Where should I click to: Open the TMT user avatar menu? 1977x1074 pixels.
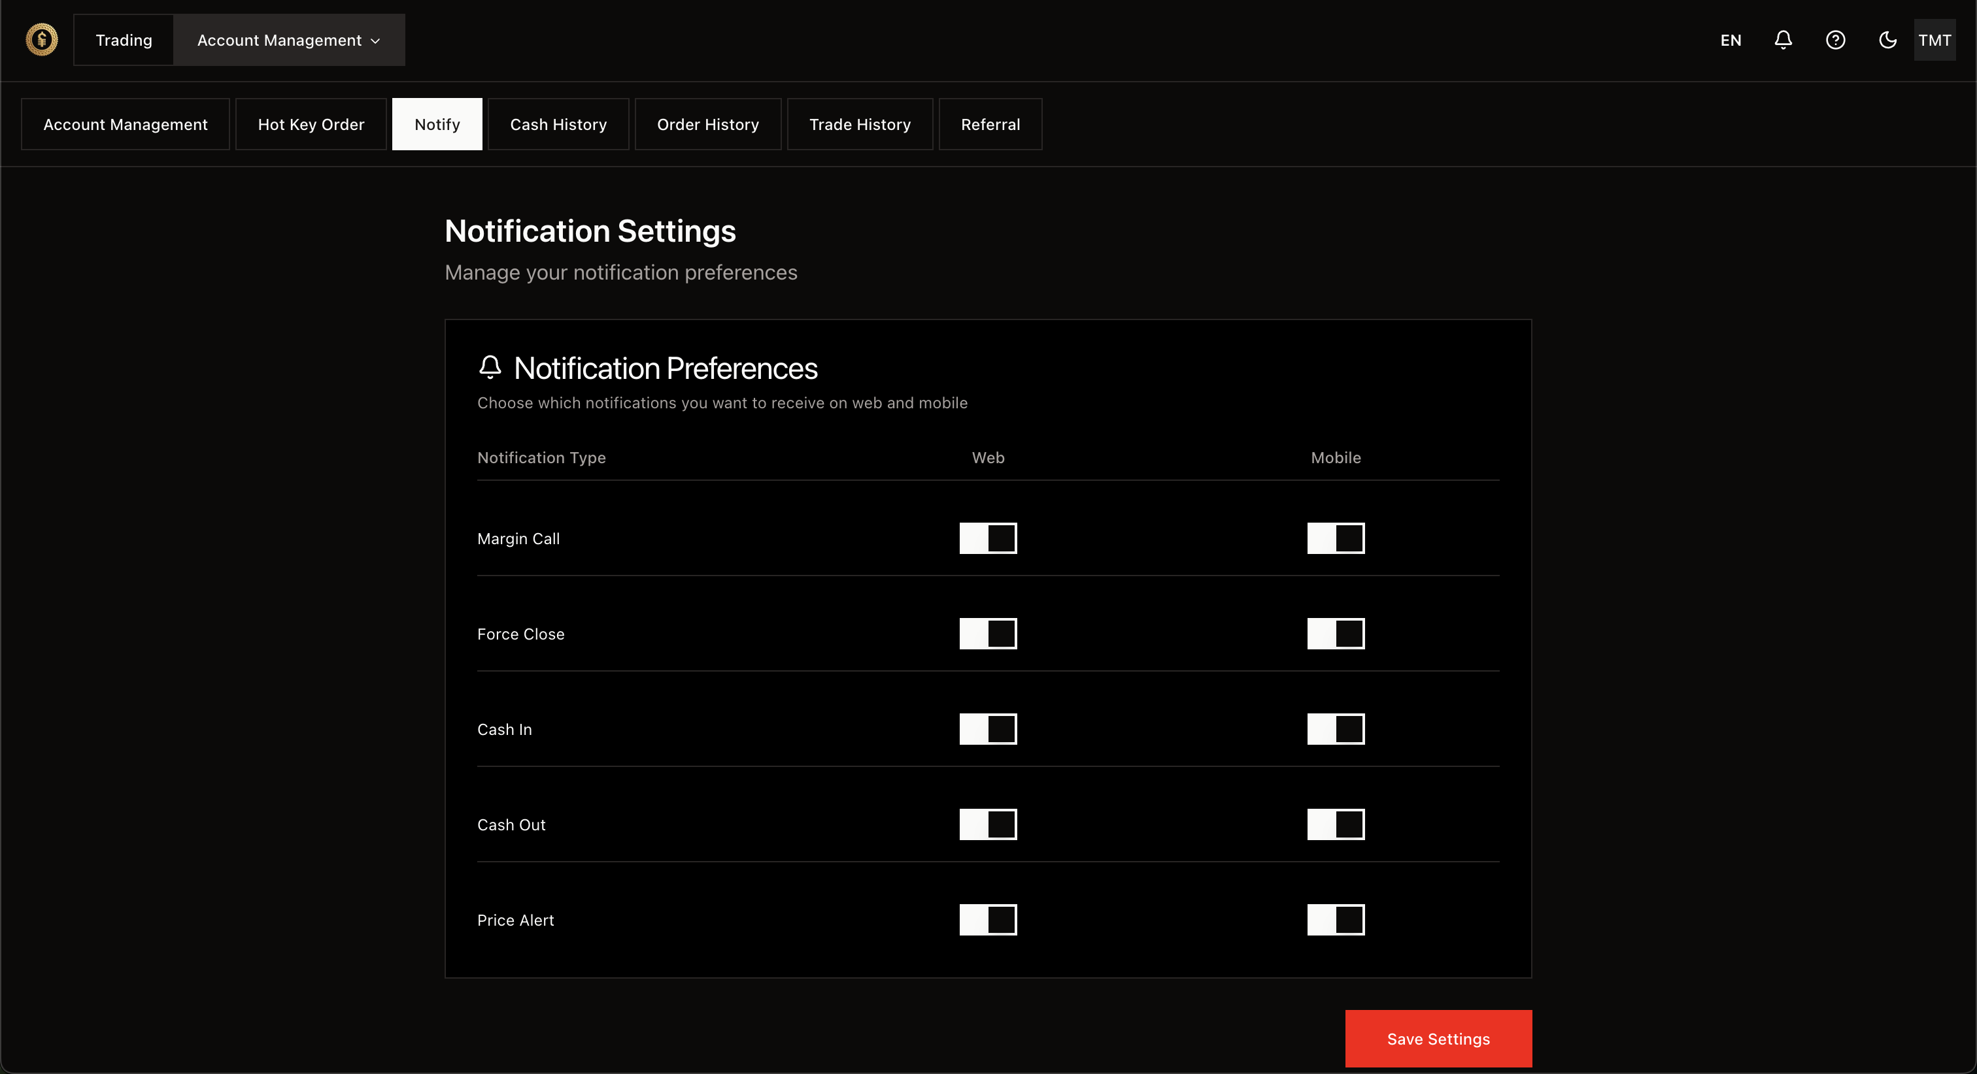[1934, 40]
